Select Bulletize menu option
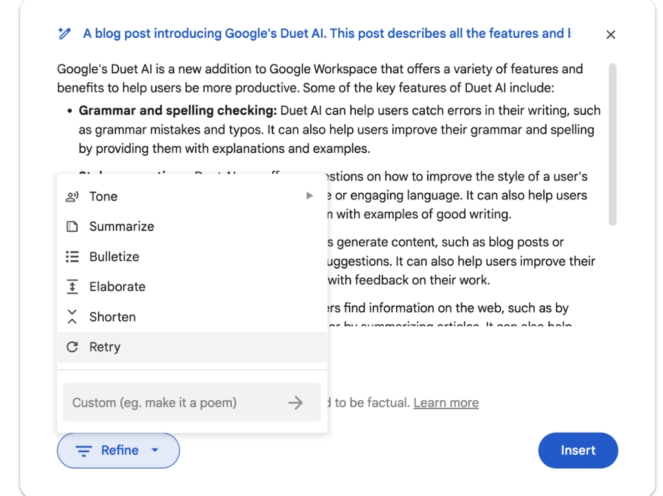This screenshot has width=663, height=496. 114,256
